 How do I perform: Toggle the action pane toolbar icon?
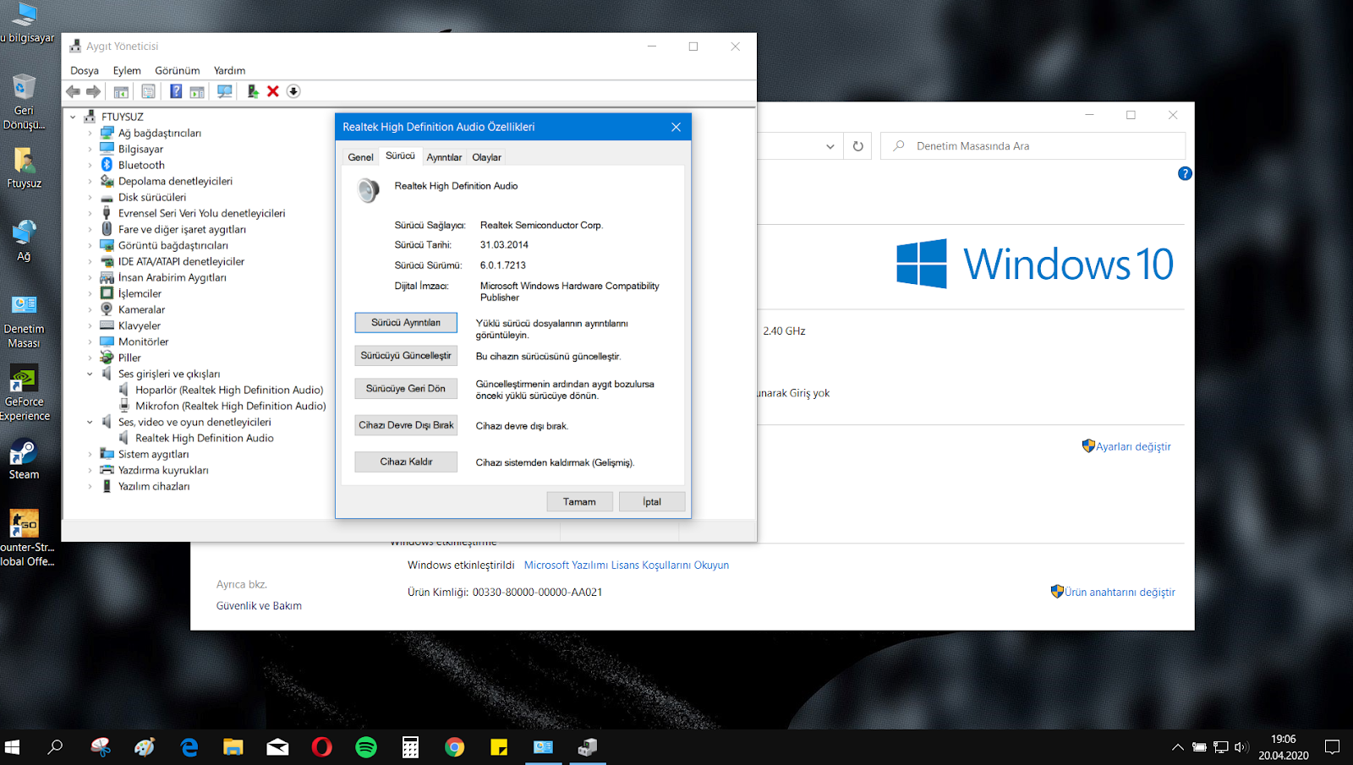point(197,91)
